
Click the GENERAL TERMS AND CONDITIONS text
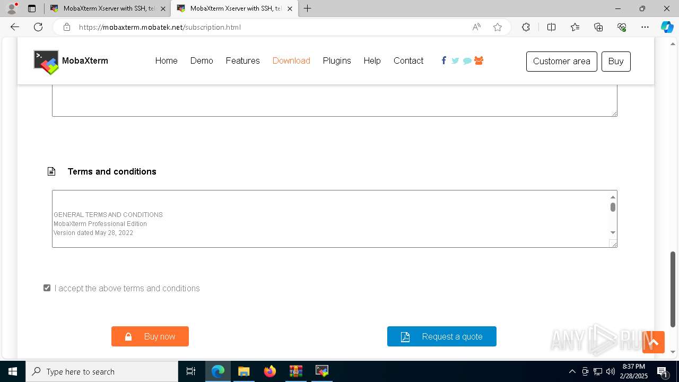pyautogui.click(x=108, y=215)
